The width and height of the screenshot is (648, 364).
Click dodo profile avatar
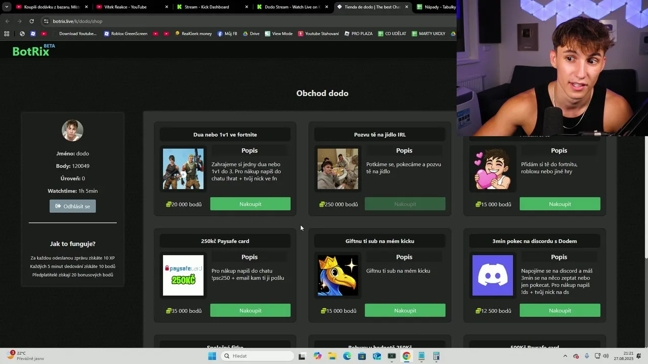coord(72,130)
